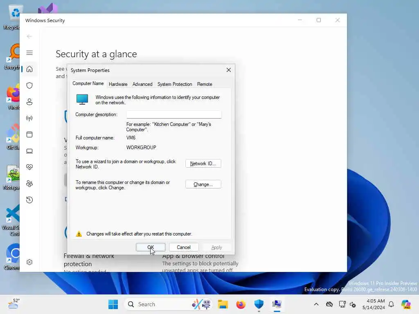Screen dimensions: 419x314
Task: Open the weather widget showing 52°
Action: click(x=14, y=304)
